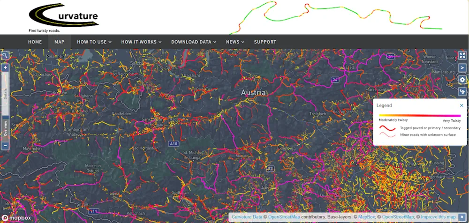Click the Judenburg town label
Screen dimensions: 469x223
coord(287,148)
